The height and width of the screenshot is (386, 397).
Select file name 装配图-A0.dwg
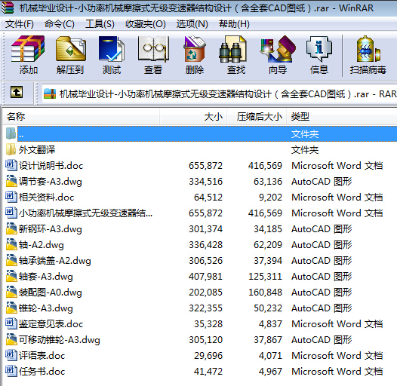[51, 293]
